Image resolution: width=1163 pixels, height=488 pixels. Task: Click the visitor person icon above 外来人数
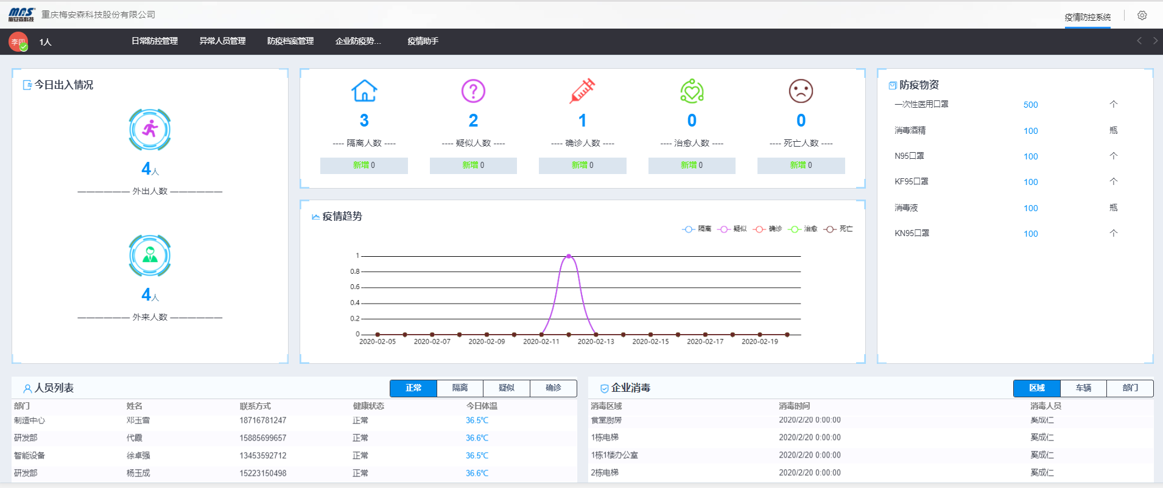pyautogui.click(x=150, y=256)
